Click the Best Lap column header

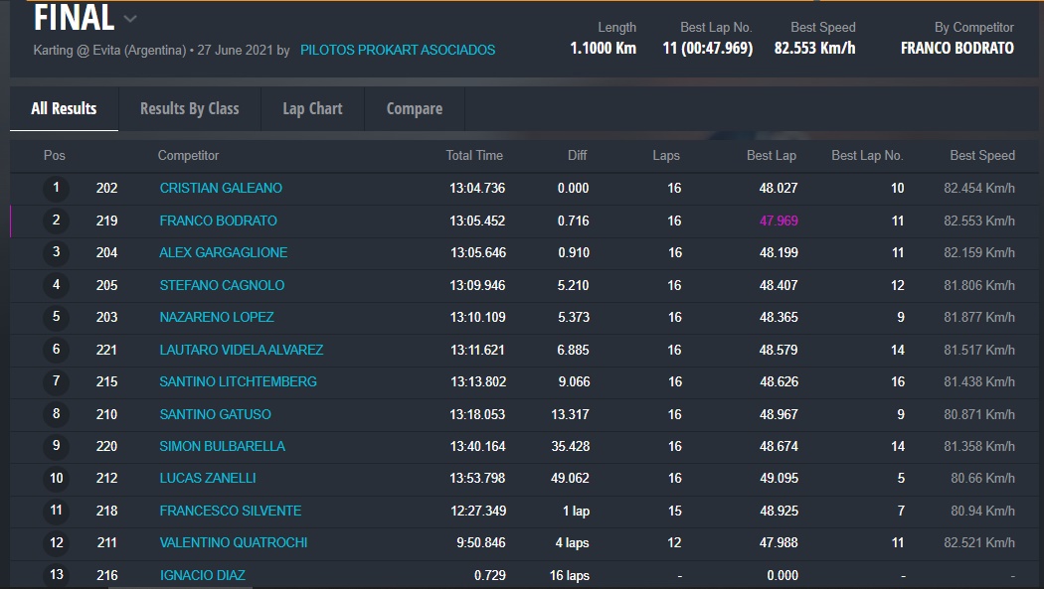pos(771,156)
